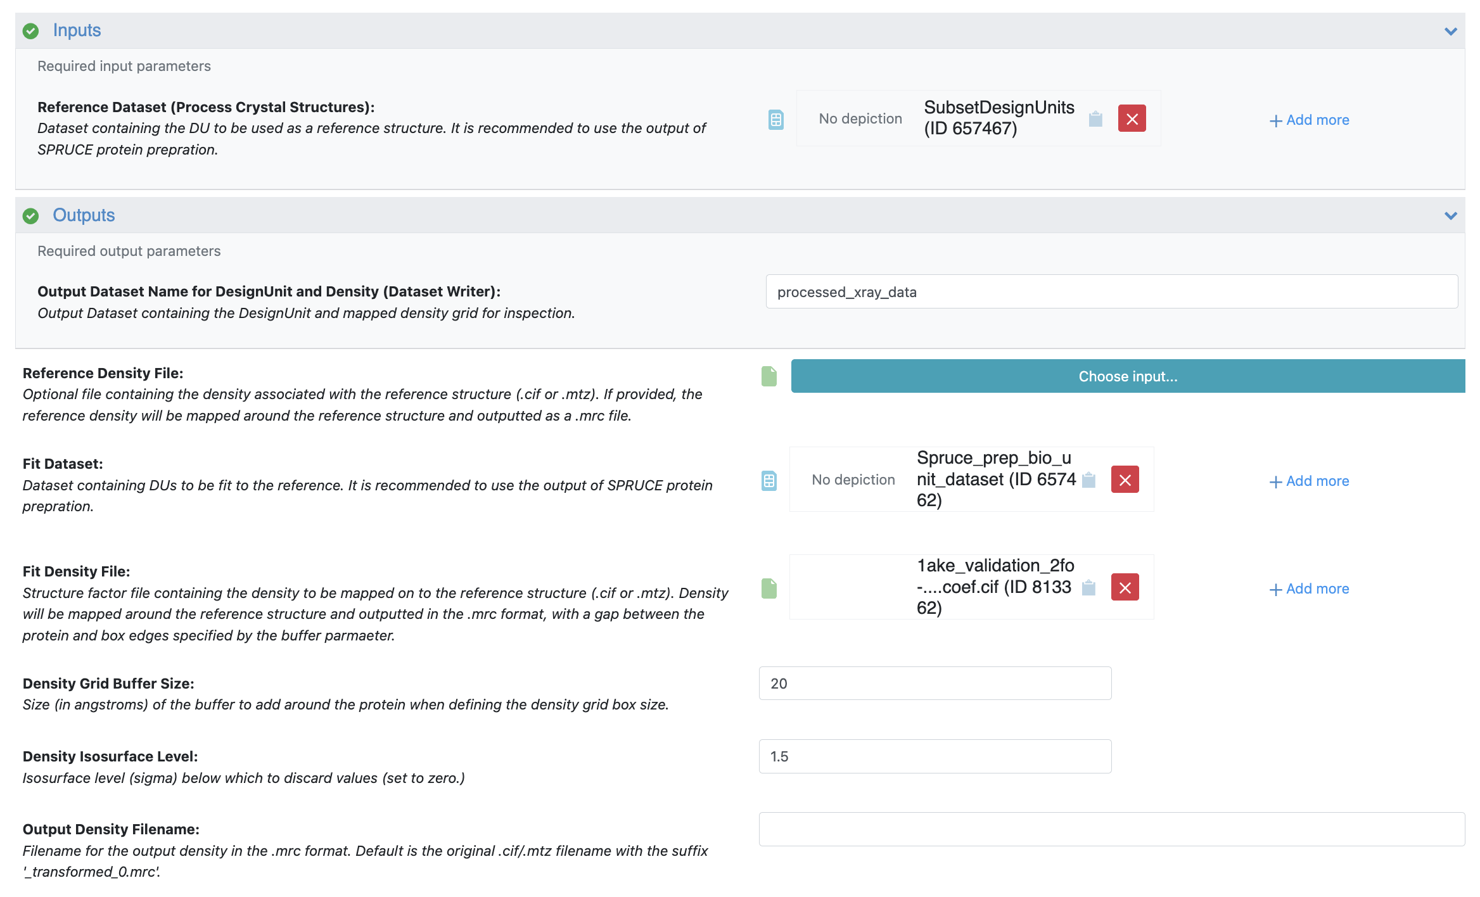Remove SubsetDesignUnits dataset with red X
This screenshot has width=1480, height=897.
click(x=1132, y=119)
